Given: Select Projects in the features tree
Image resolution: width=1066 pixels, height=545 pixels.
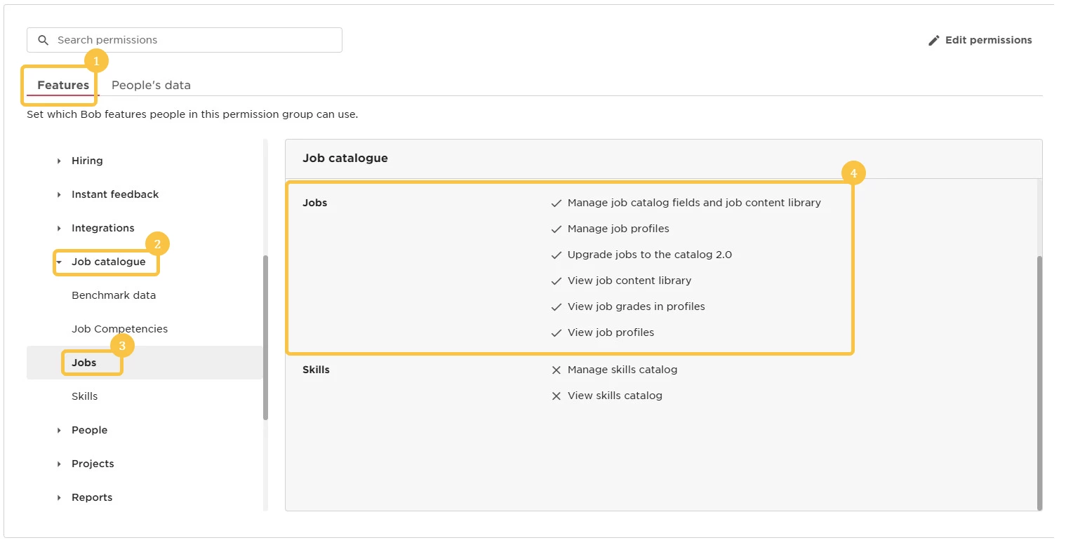Looking at the screenshot, I should [93, 464].
